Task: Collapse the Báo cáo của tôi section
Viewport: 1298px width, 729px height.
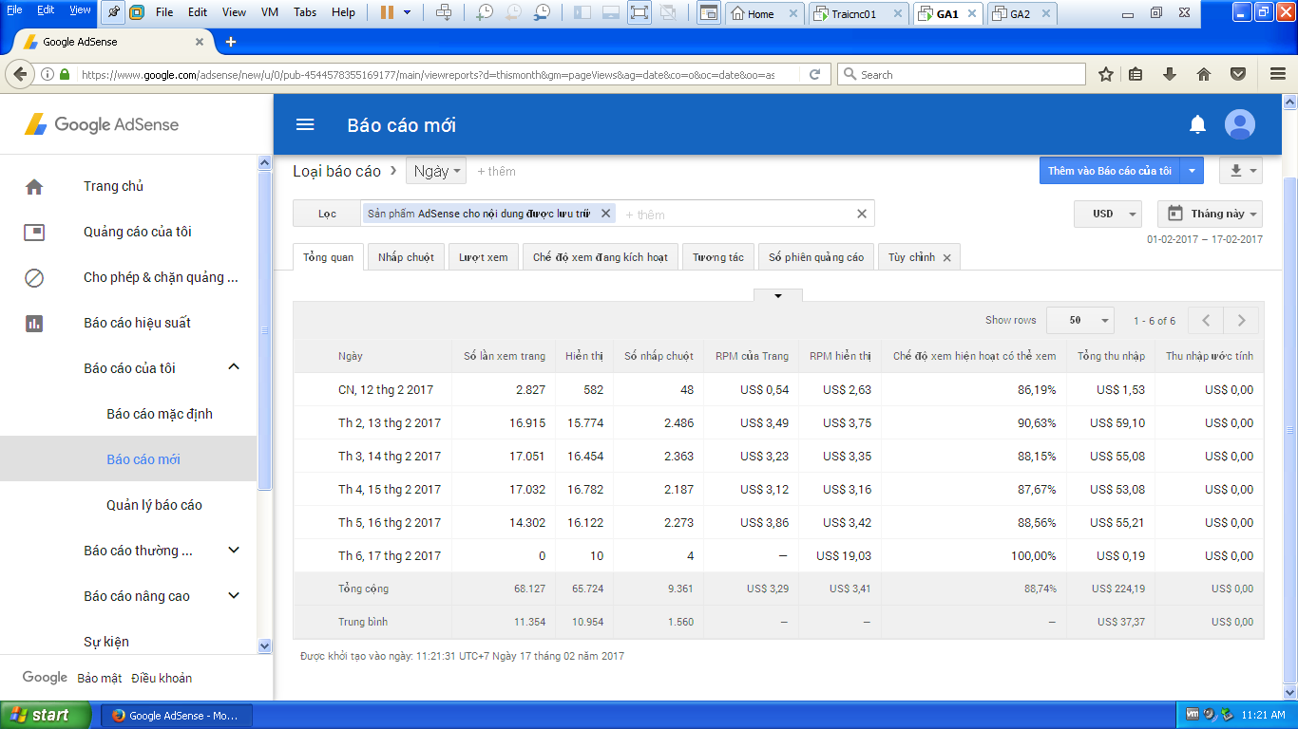Action: click(234, 367)
